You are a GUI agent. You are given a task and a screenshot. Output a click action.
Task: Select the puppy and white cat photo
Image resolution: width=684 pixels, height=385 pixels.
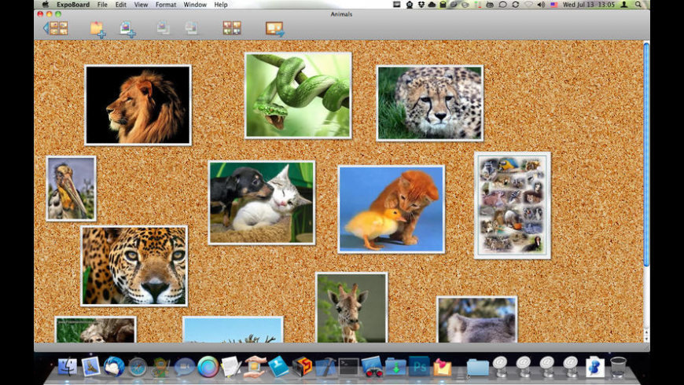261,203
